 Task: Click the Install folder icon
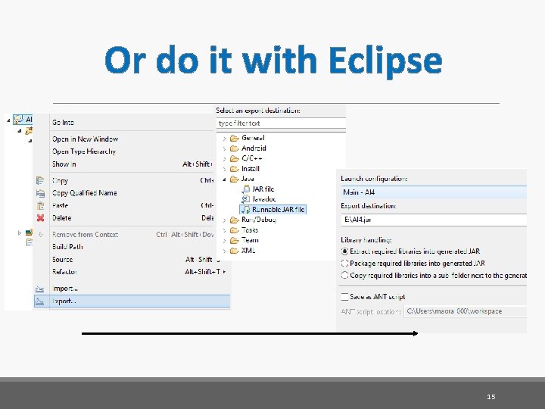click(235, 169)
